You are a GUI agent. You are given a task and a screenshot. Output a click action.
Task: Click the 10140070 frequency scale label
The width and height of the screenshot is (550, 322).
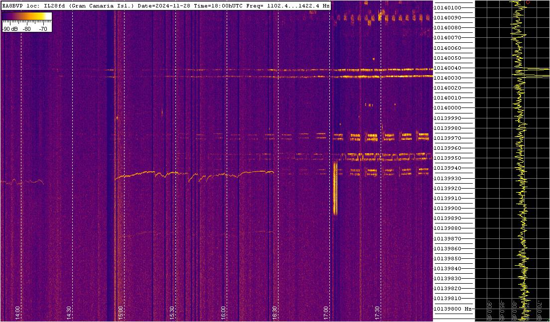(447, 37)
